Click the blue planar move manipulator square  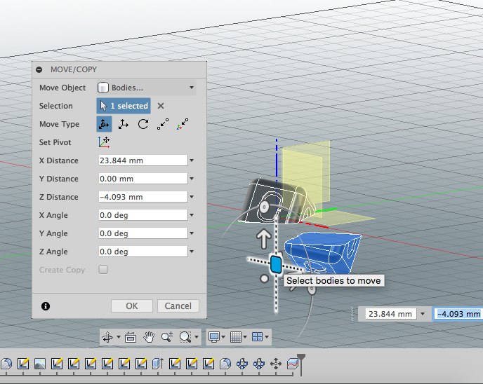(276, 264)
